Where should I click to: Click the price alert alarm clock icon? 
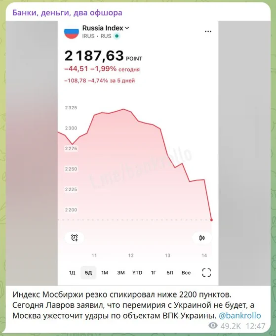[74, 238]
